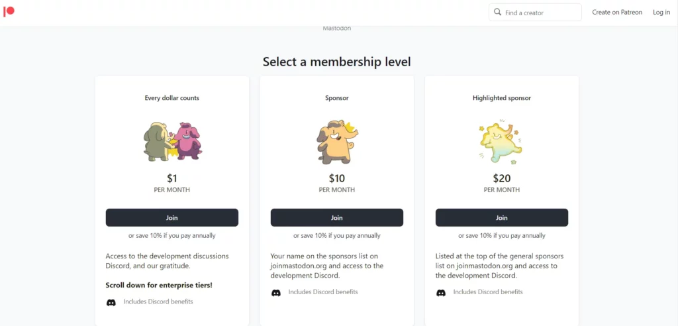Join the $20 Highlighted sponsor tier
Image resolution: width=678 pixels, height=326 pixels.
502,218
